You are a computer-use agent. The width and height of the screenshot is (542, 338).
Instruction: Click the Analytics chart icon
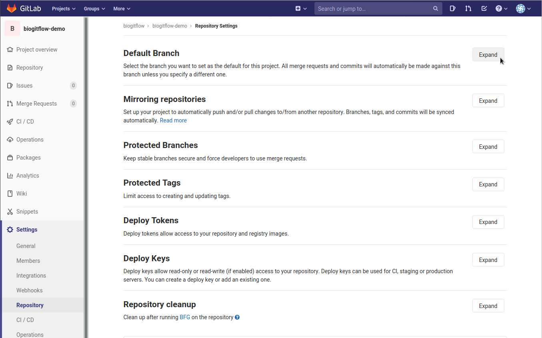10,176
